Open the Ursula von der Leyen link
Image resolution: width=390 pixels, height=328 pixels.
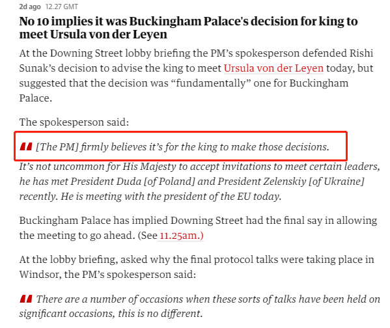[x=273, y=68]
